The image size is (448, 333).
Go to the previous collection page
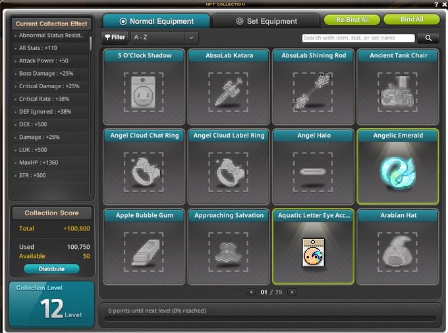(251, 292)
